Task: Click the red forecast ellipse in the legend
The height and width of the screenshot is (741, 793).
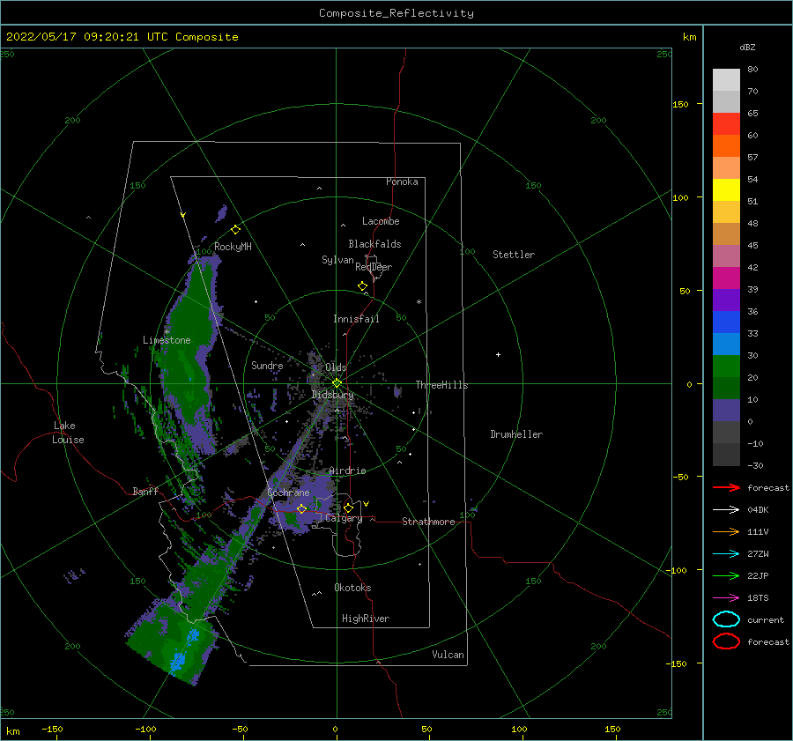Action: [726, 641]
